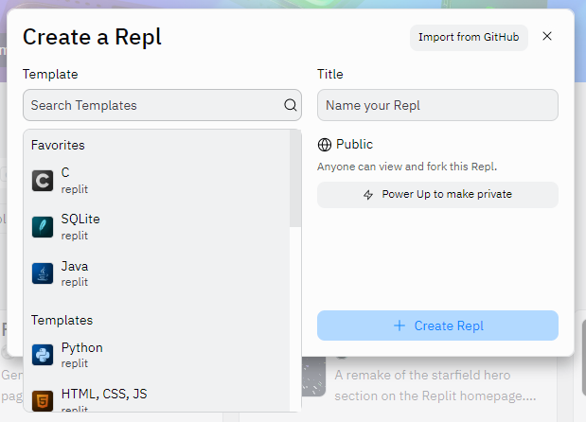Select the Python template name

pos(81,347)
